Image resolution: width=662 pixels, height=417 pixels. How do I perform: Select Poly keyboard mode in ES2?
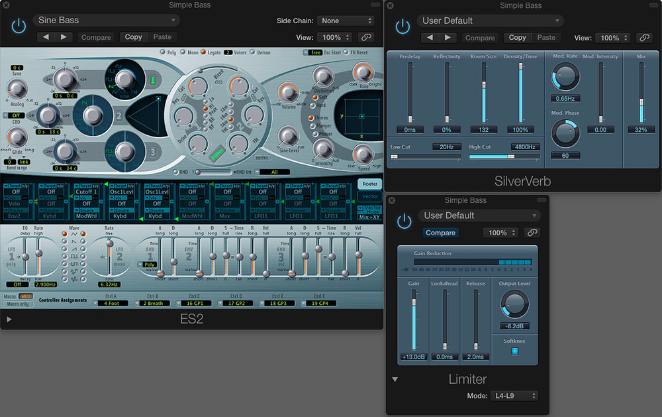[x=163, y=52]
